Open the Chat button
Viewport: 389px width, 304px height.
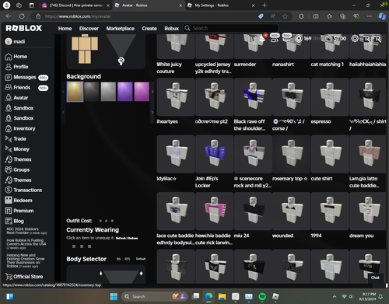click(x=375, y=278)
